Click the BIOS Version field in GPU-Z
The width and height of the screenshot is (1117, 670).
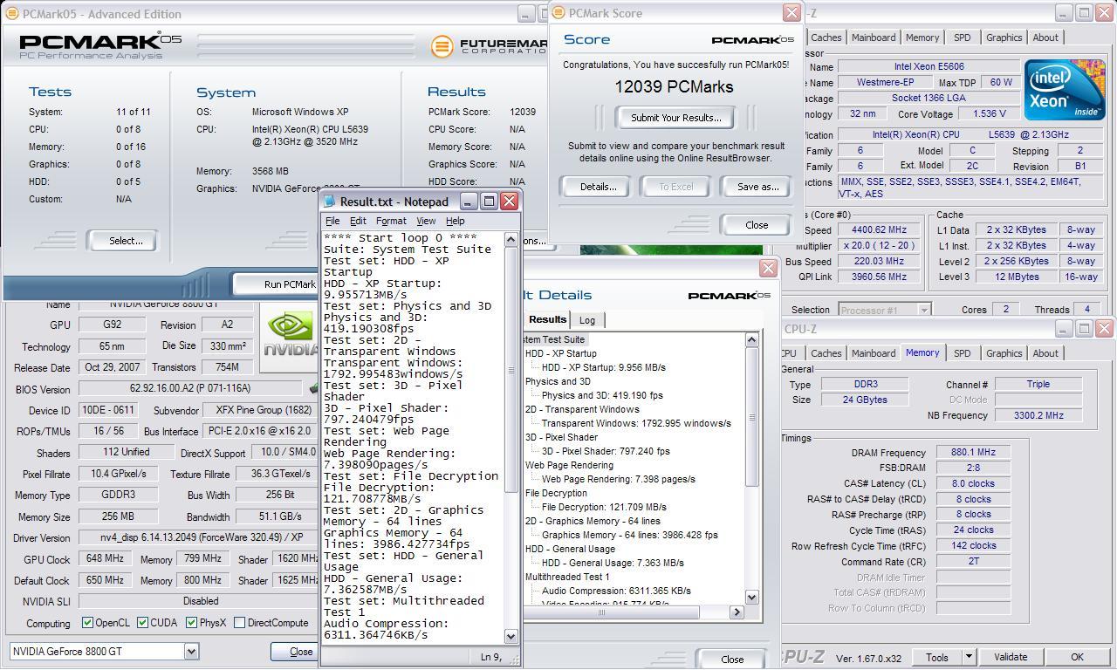190,389
